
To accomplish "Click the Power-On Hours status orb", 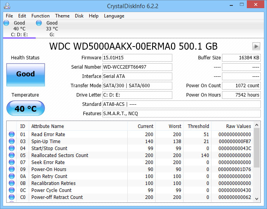I will 12,169.
